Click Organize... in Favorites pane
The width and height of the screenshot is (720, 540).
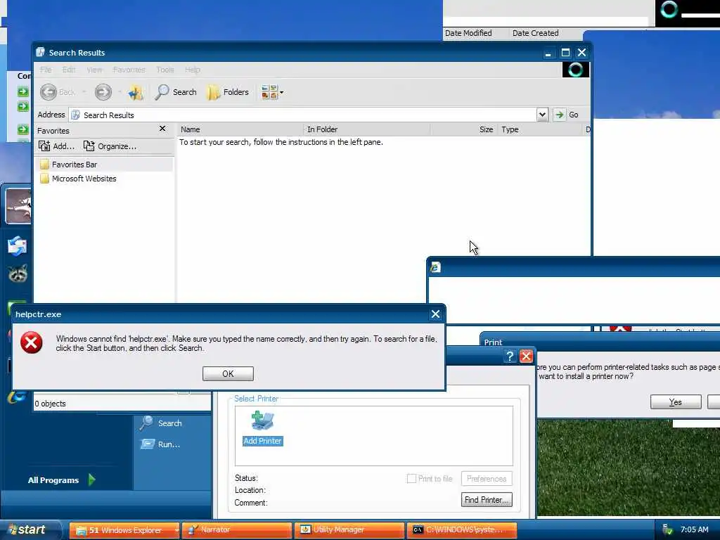coord(110,146)
